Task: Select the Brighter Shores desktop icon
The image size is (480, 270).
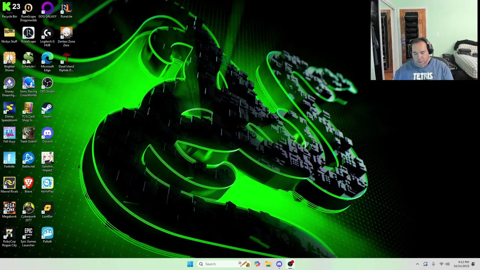Action: pyautogui.click(x=9, y=62)
